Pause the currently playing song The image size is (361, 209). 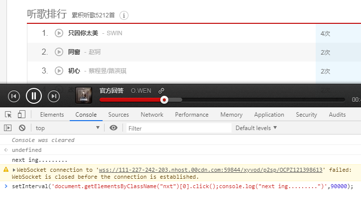pos(34,96)
